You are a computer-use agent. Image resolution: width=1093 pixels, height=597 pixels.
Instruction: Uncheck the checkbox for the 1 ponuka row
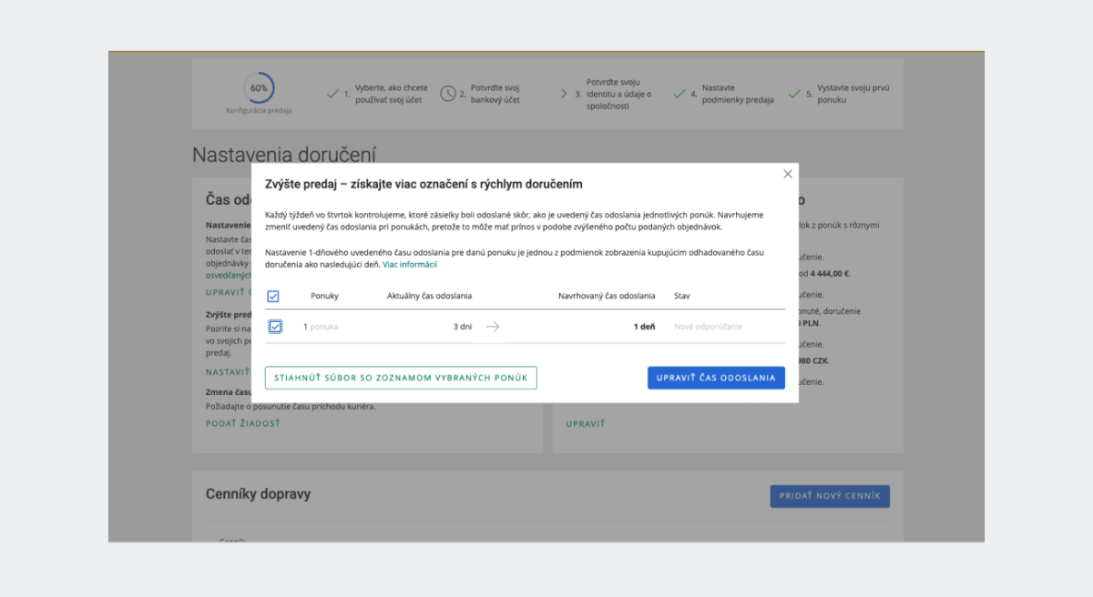[275, 326]
